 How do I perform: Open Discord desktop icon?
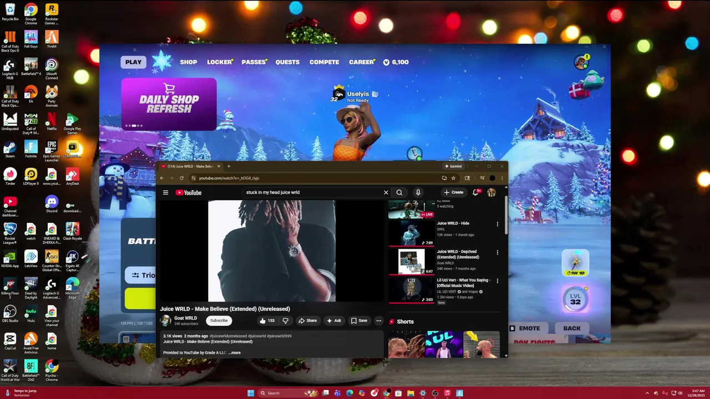coord(52,204)
